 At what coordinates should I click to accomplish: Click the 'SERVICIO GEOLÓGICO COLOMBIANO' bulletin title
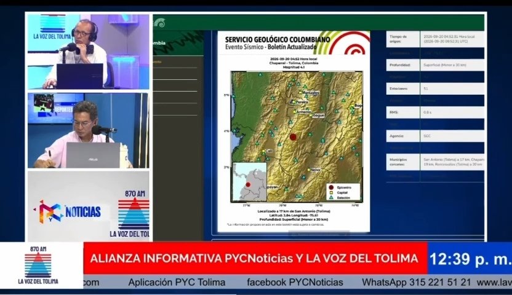(x=278, y=40)
